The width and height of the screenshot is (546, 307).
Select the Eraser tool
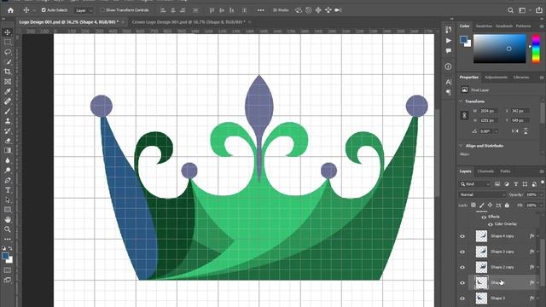pyautogui.click(x=8, y=141)
